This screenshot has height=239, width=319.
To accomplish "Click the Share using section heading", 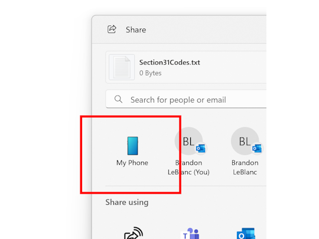I will (x=127, y=202).
